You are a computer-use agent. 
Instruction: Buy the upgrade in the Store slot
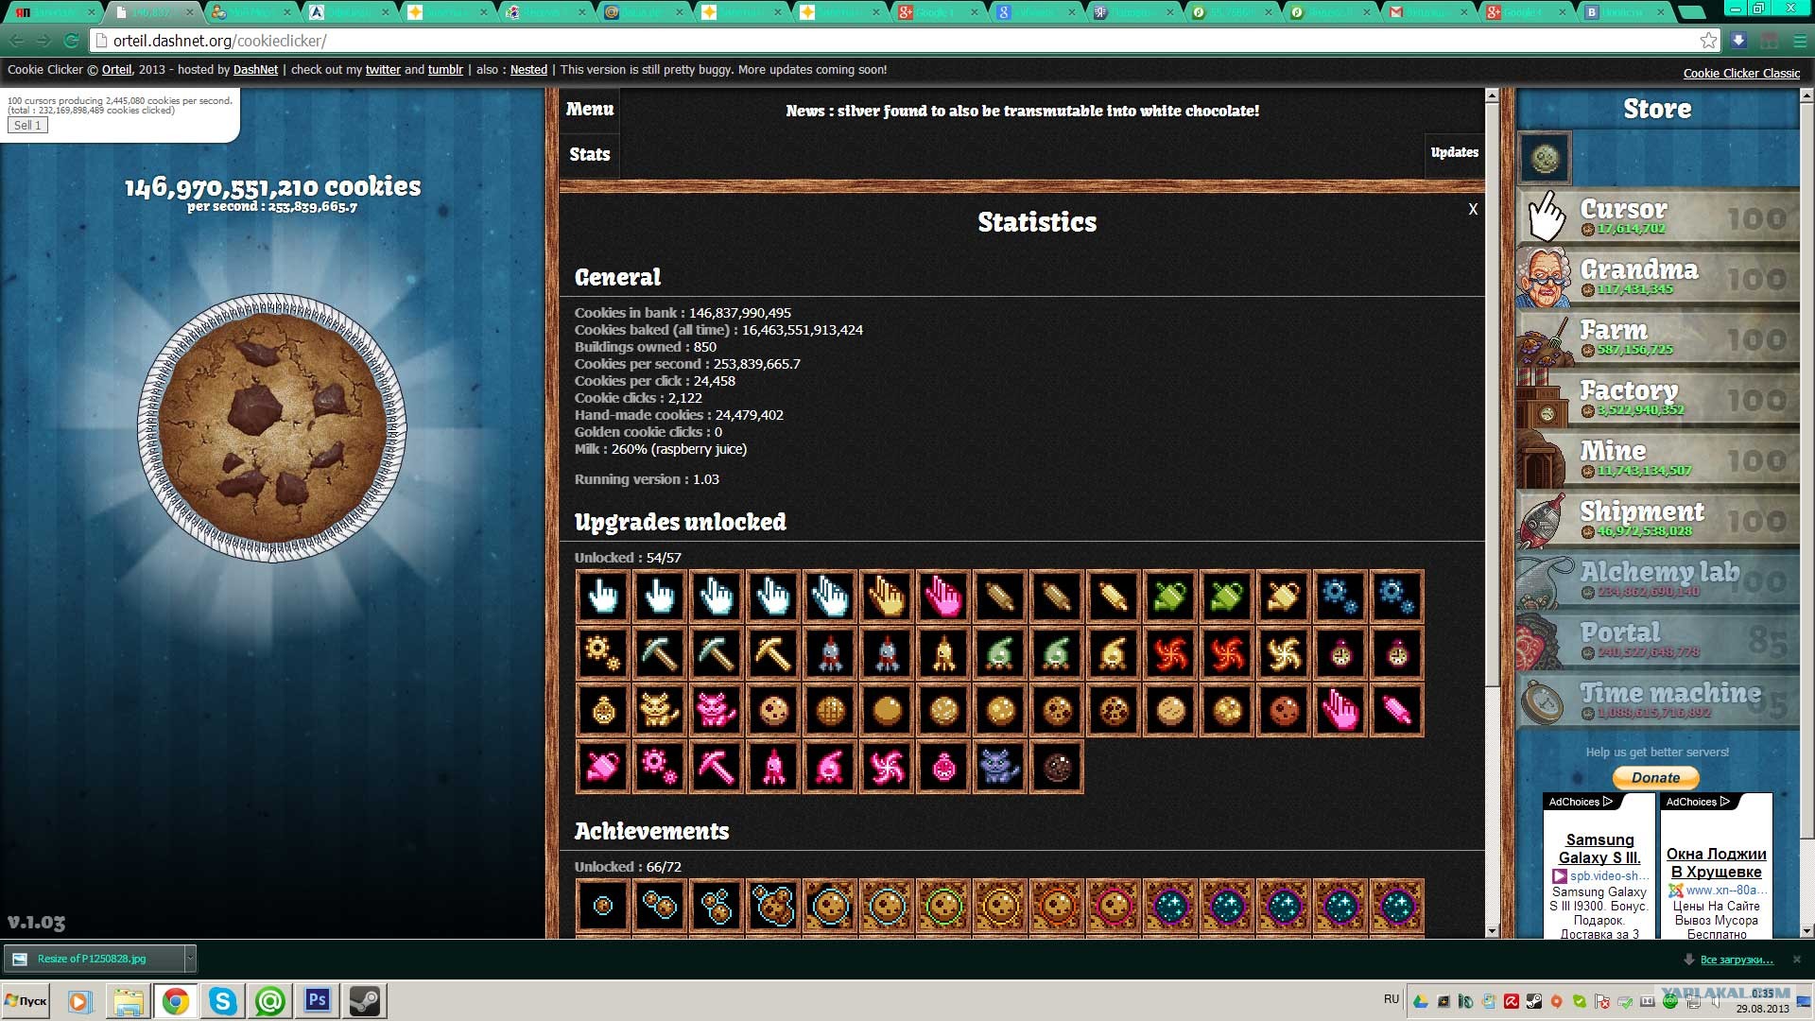pyautogui.click(x=1545, y=158)
